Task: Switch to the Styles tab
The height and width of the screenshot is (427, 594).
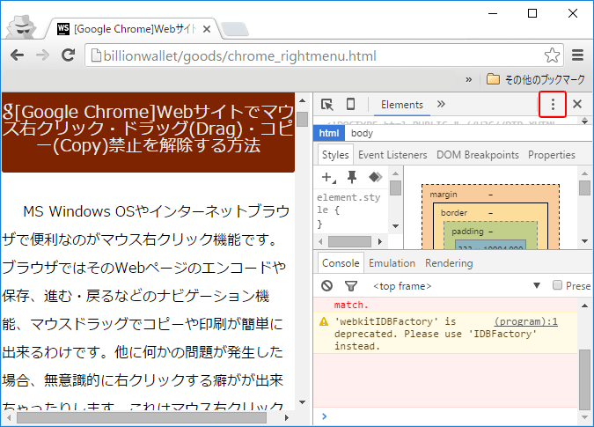Action: pos(335,155)
